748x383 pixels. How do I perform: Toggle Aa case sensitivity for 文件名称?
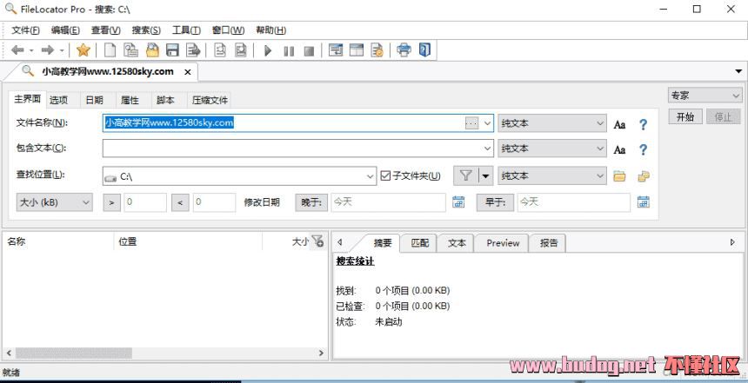click(619, 125)
